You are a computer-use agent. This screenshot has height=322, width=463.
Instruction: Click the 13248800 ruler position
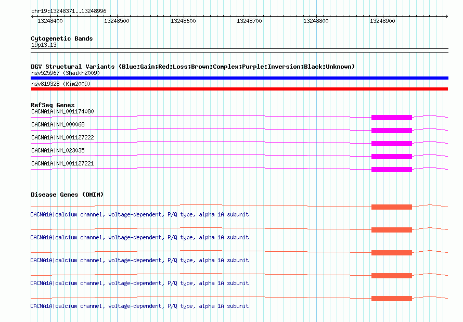click(x=316, y=21)
